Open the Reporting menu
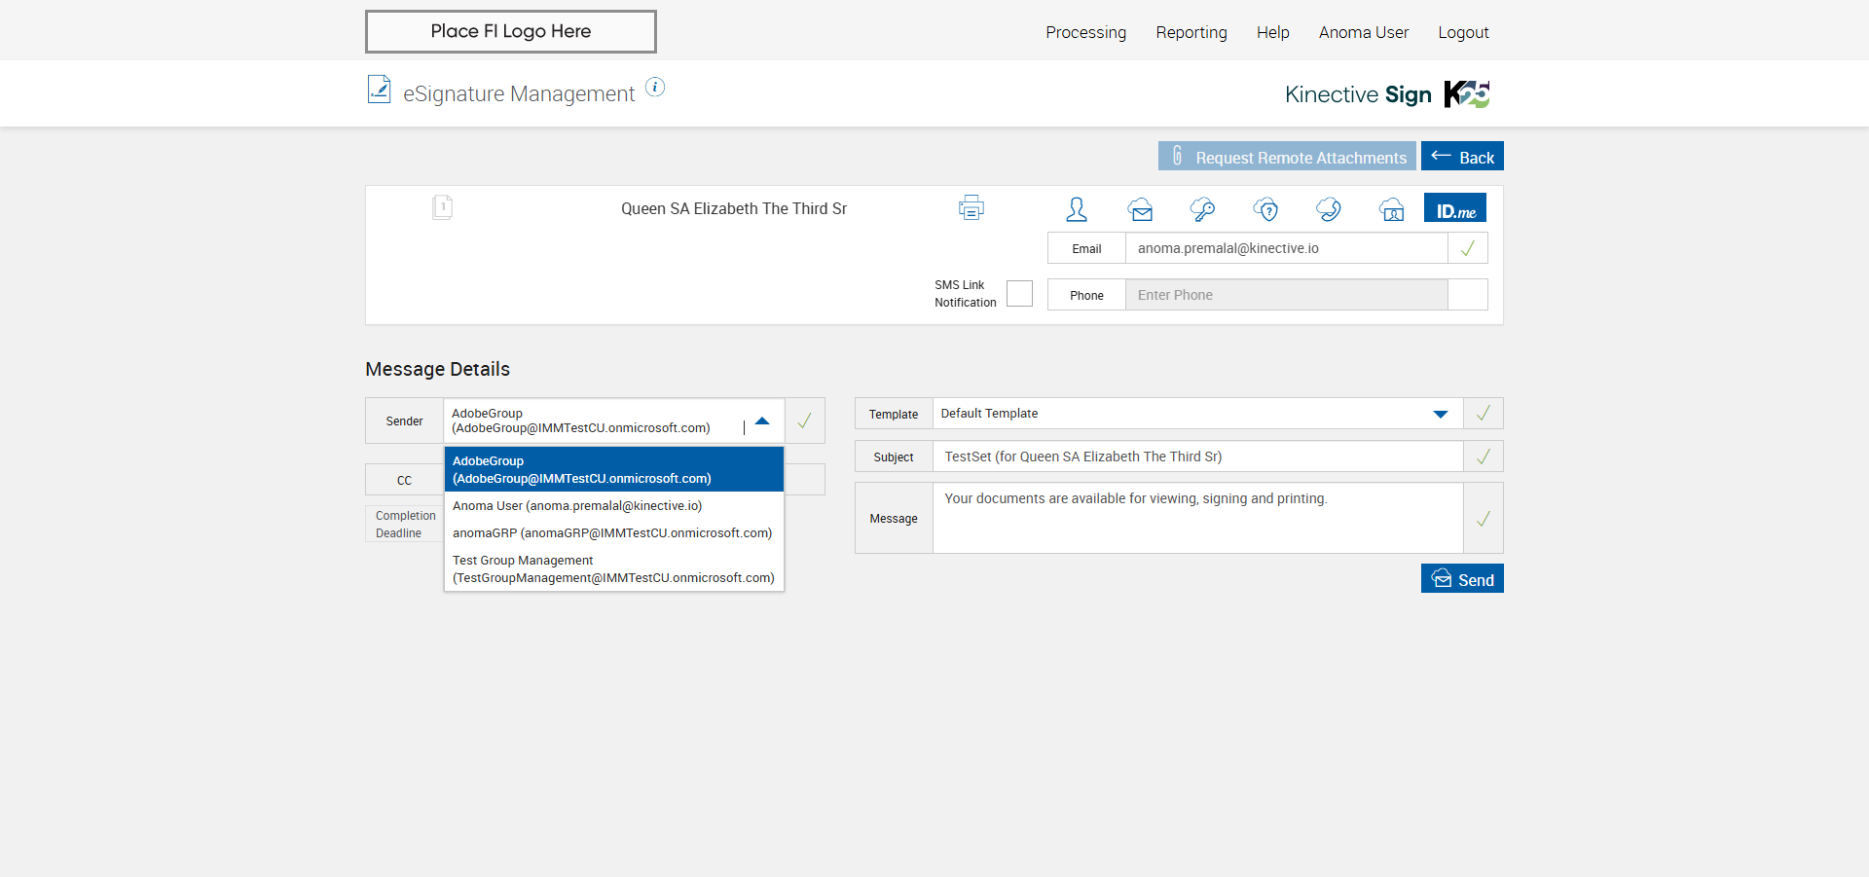 pos(1191,32)
